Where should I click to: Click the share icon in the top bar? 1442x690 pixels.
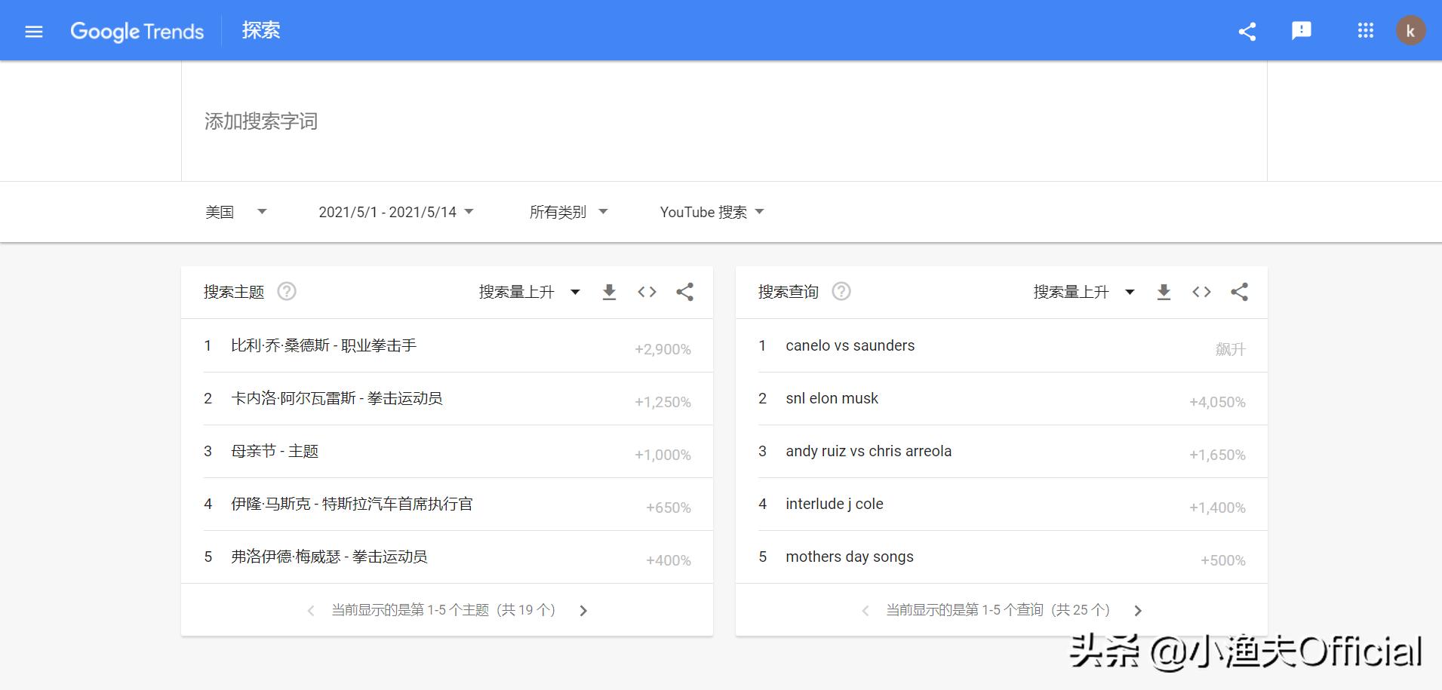pos(1247,31)
